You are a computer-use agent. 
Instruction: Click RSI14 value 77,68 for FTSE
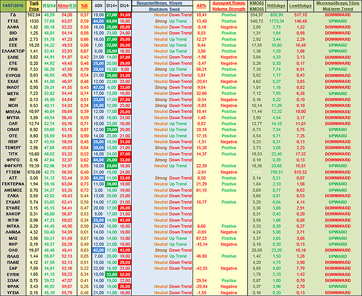tap(49, 21)
